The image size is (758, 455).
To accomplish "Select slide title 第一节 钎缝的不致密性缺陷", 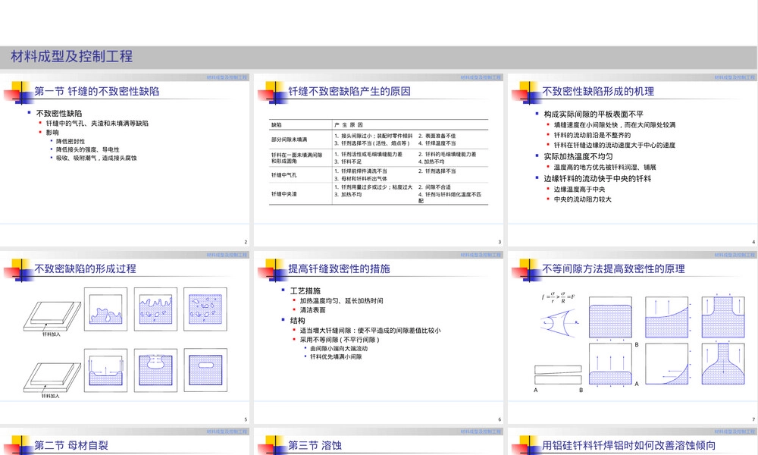I will pos(97,92).
